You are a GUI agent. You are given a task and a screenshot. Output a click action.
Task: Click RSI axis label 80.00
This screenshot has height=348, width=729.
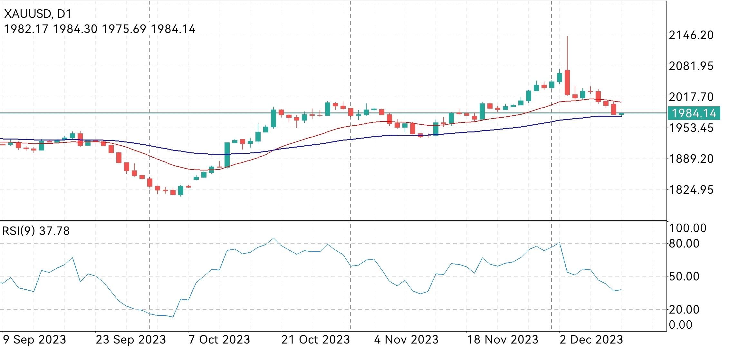click(x=684, y=244)
